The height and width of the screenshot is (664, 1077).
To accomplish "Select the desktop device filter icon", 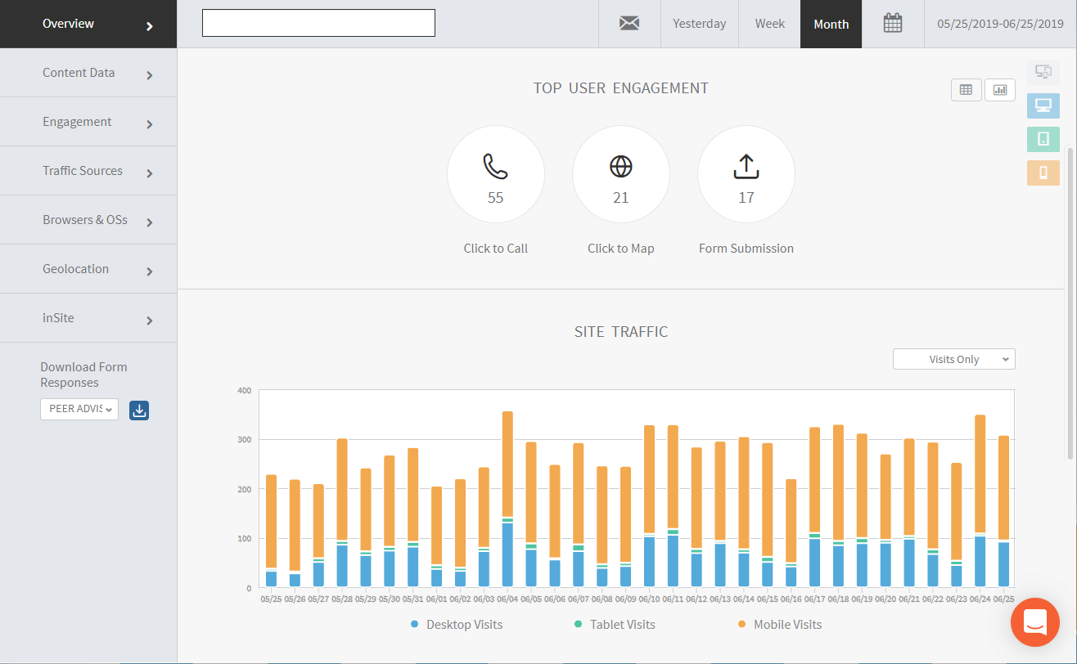I will click(1043, 105).
